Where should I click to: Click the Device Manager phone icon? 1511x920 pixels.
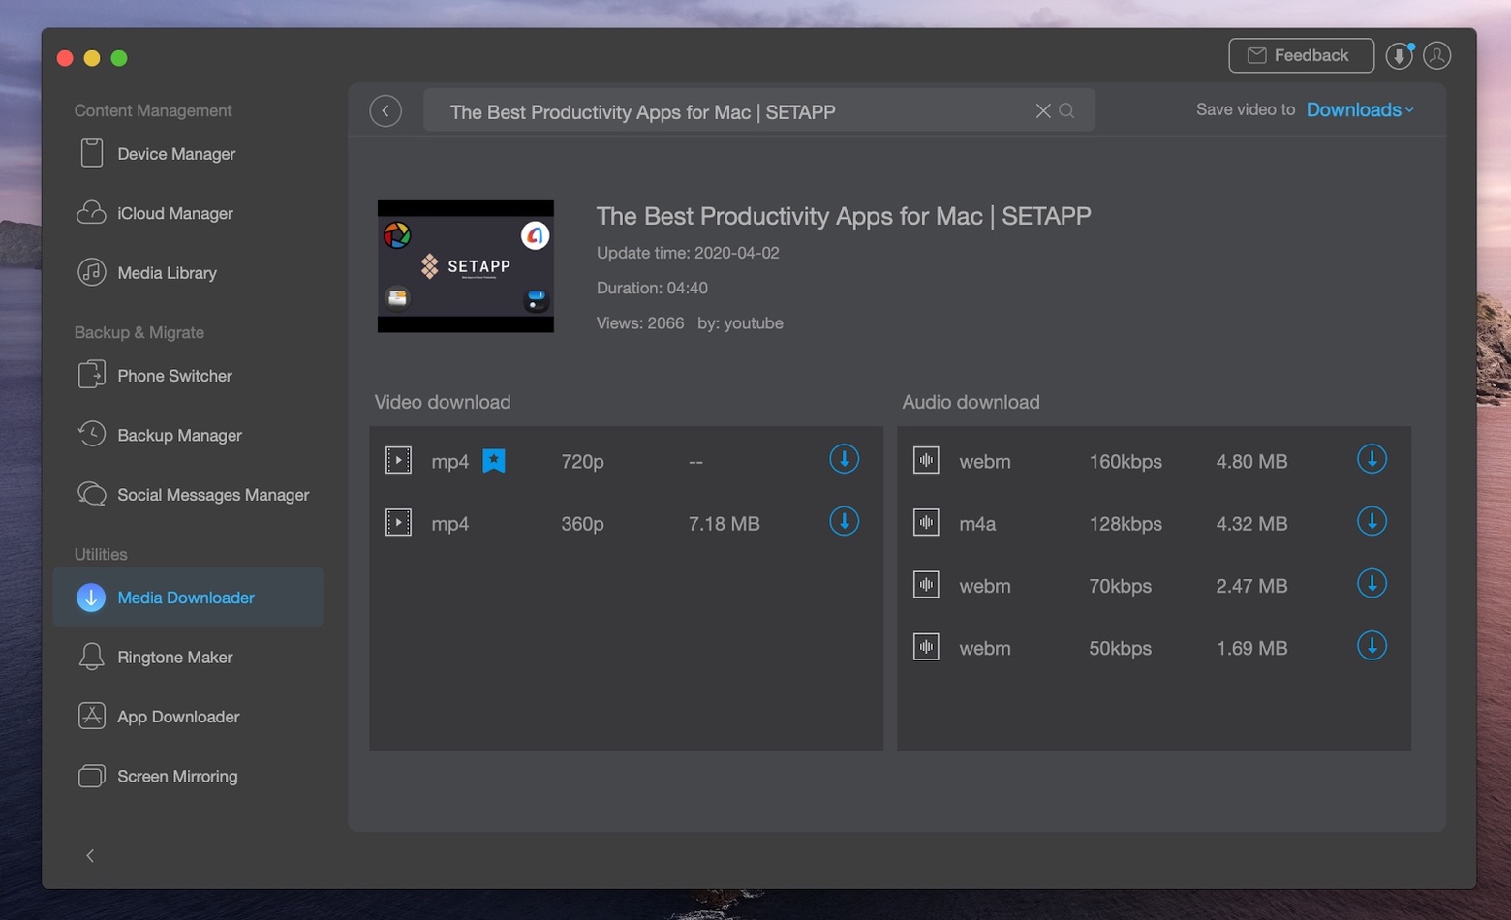[x=91, y=153]
